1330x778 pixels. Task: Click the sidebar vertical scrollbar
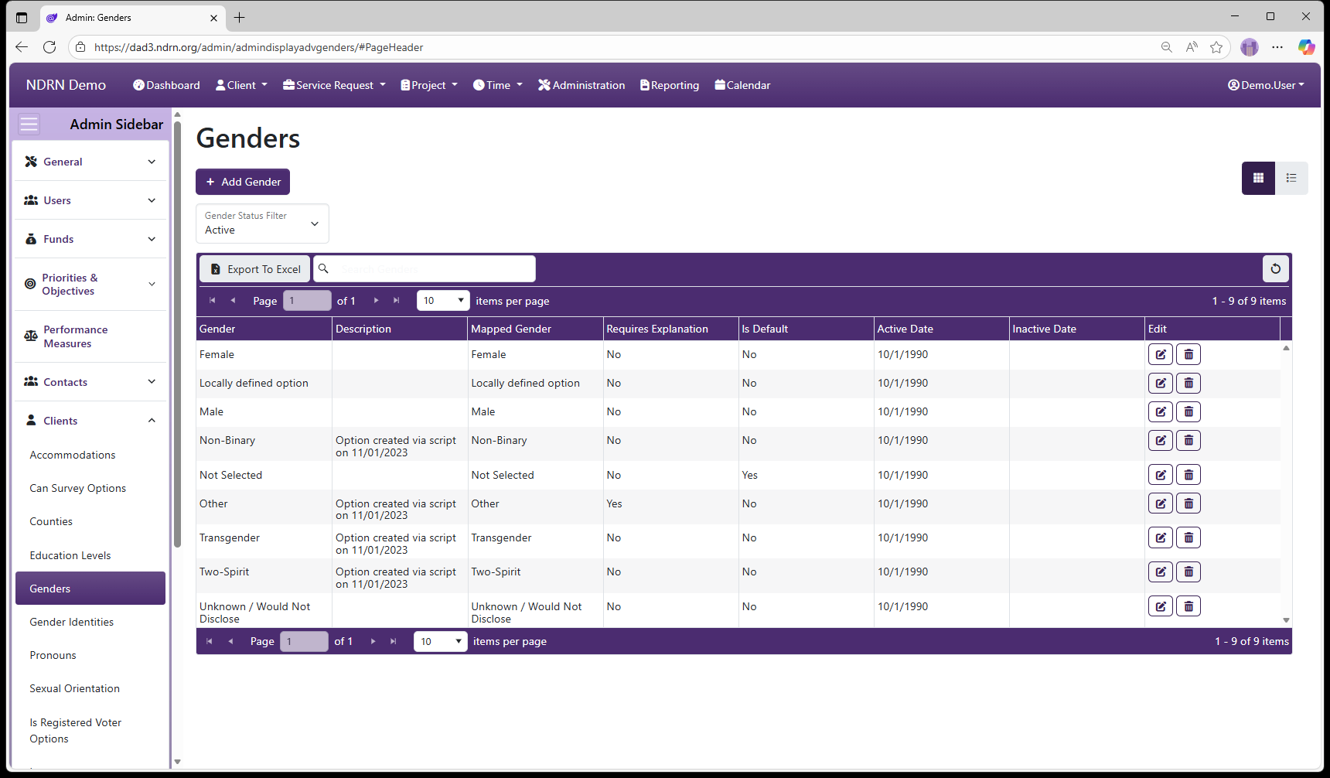pos(177,334)
